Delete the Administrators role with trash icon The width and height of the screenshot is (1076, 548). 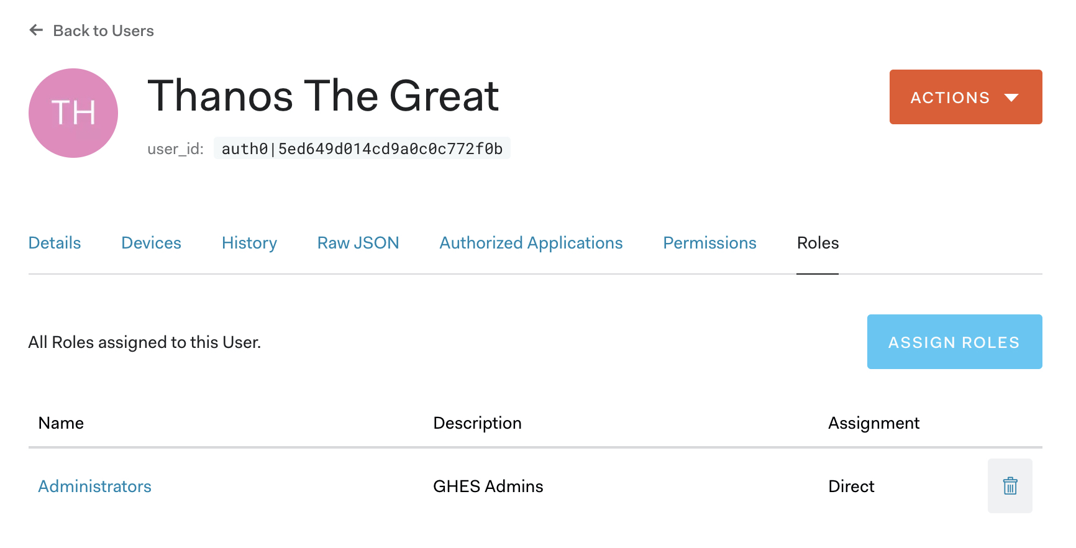tap(1010, 486)
